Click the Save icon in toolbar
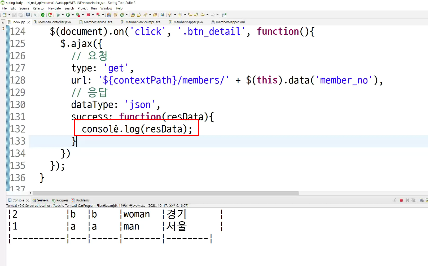The image size is (428, 266). 14,15
